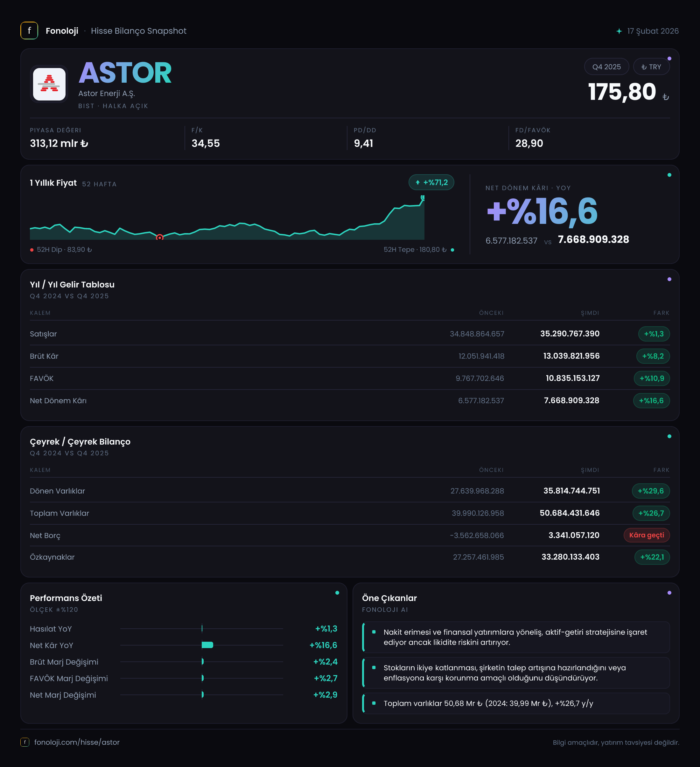Click the up arrow in +%71,2 badge

(417, 183)
